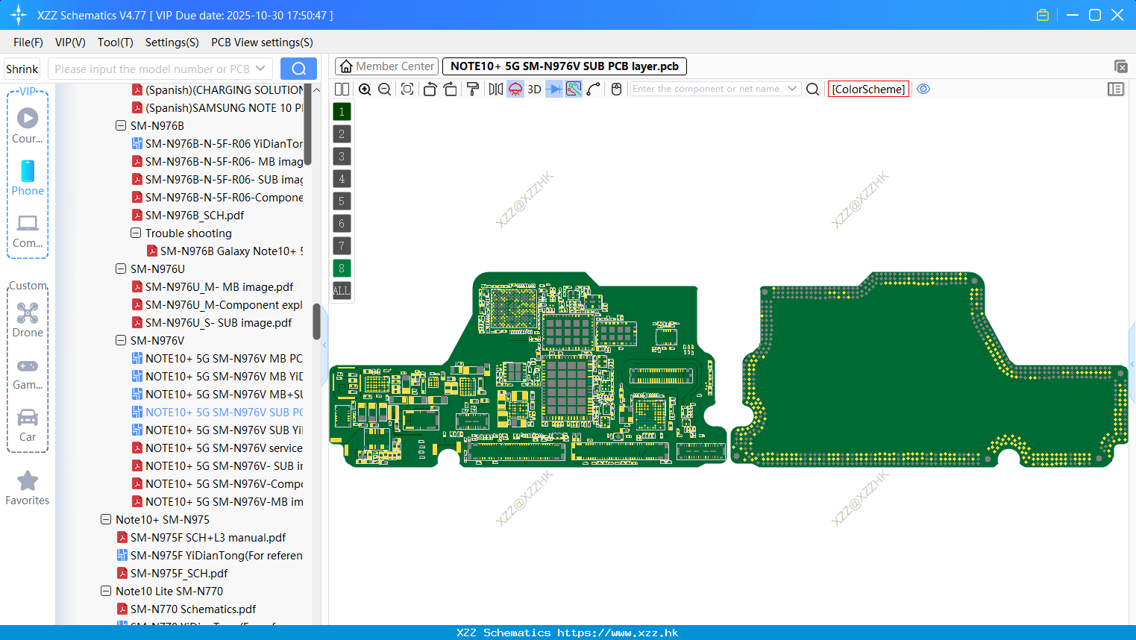Click the file tree vertical scrollbar
The height and width of the screenshot is (640, 1136).
click(316, 321)
